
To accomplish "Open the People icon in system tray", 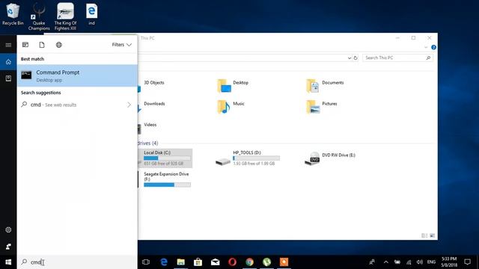I will (372, 262).
